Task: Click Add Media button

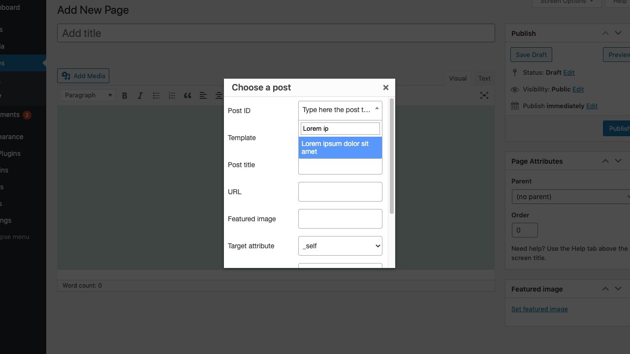Action: tap(83, 76)
